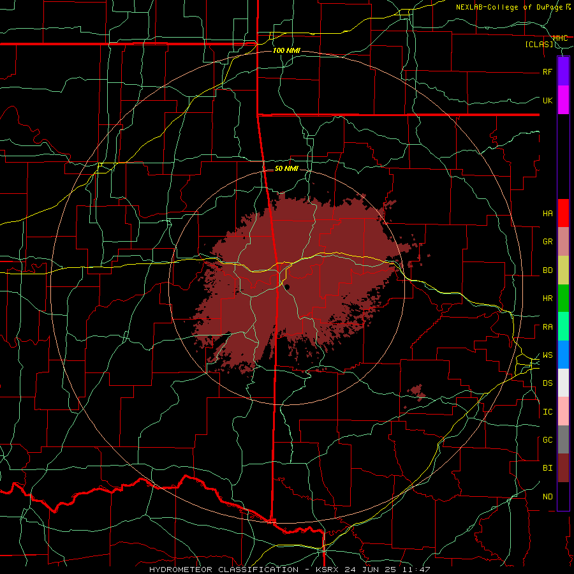Click the HHC product label
The image size is (574, 574).
coord(561,38)
